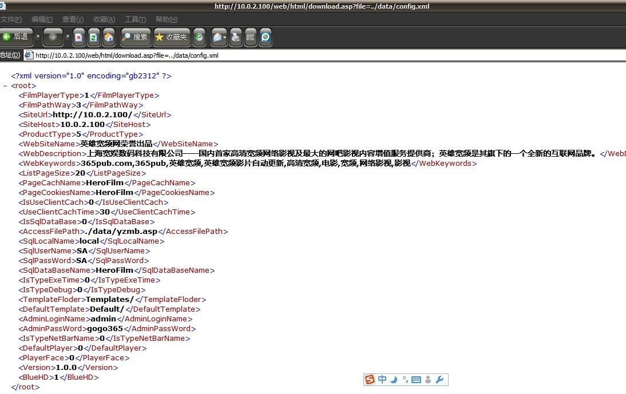Open IME settings with the wrench icon
626x394 pixels.
[440, 380]
